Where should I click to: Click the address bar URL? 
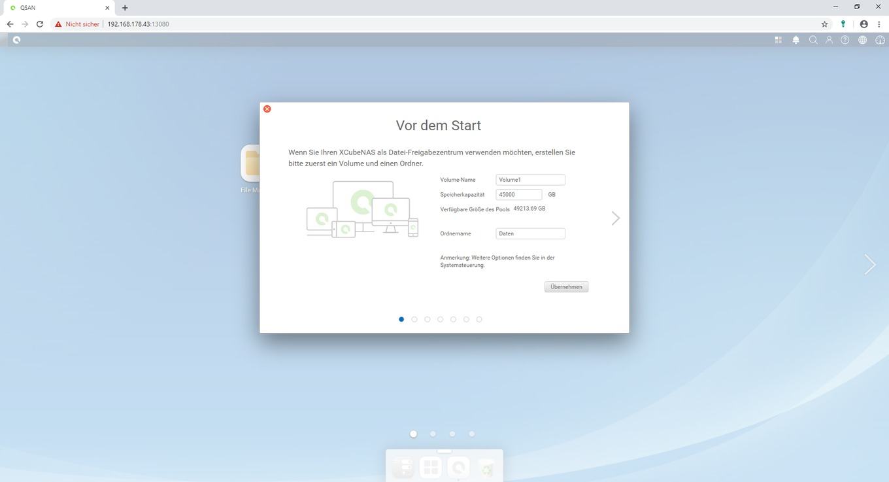click(138, 24)
